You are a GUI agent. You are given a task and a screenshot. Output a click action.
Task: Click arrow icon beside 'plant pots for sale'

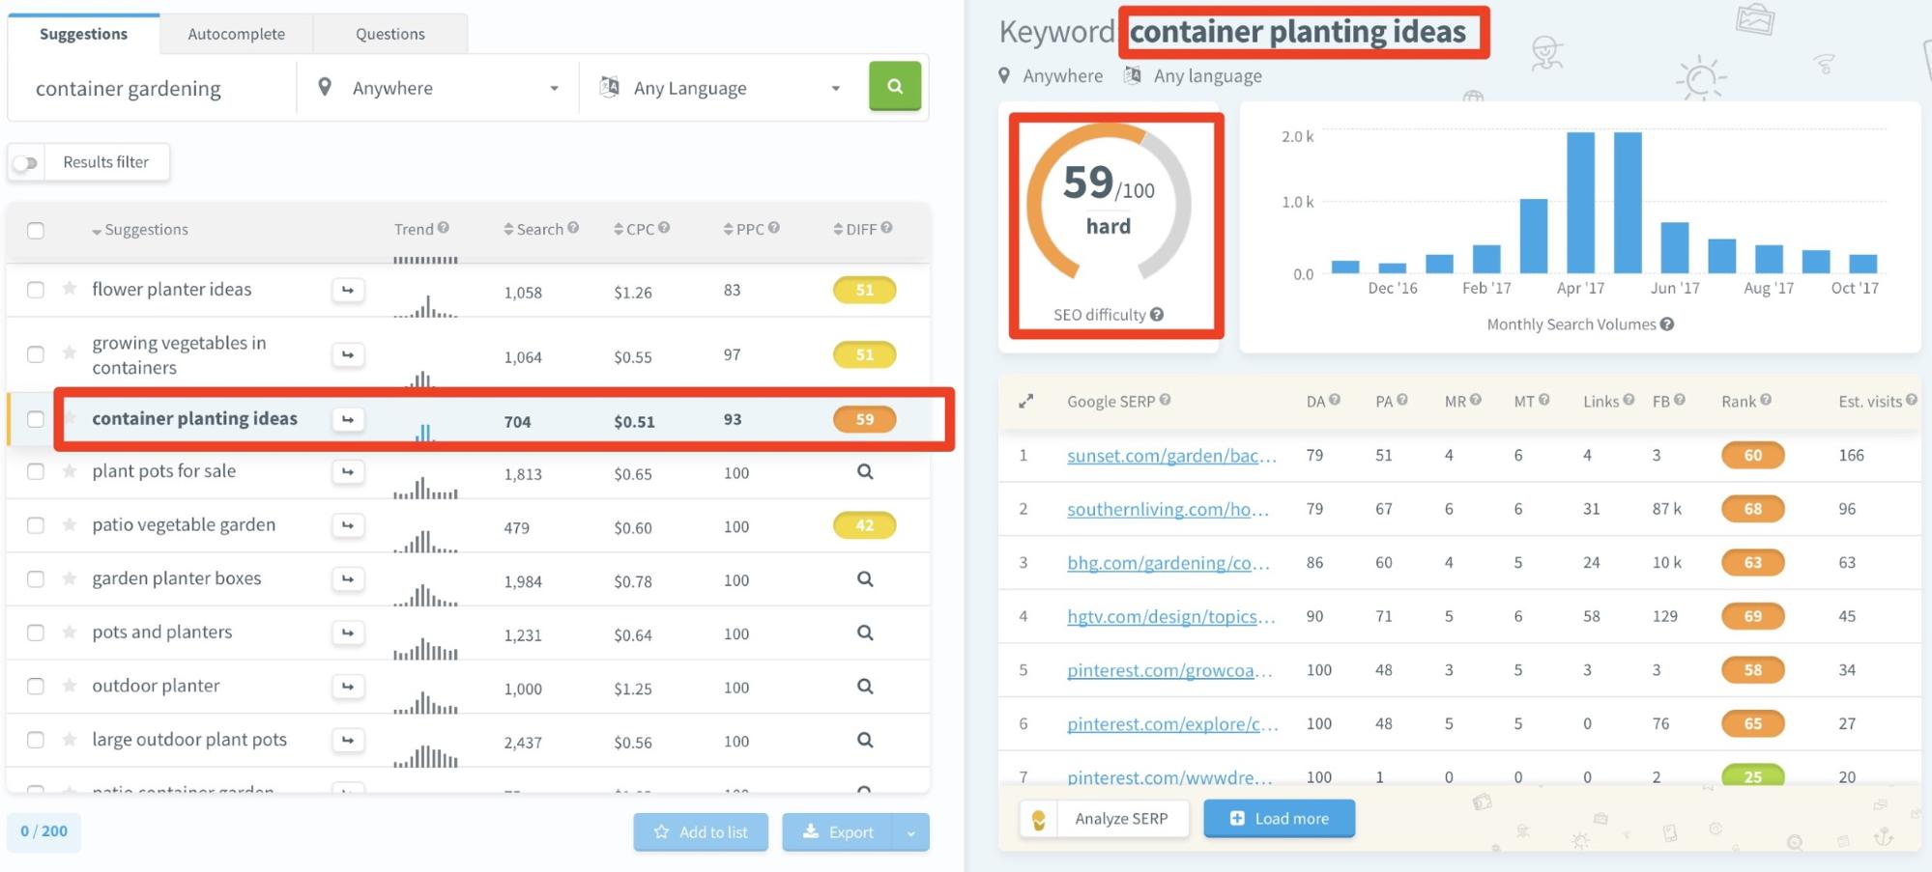coord(348,472)
